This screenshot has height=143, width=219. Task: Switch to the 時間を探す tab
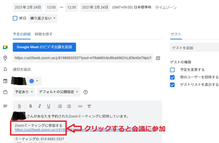43,34
